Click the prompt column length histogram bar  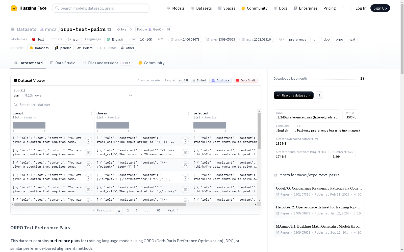click(x=29, y=125)
